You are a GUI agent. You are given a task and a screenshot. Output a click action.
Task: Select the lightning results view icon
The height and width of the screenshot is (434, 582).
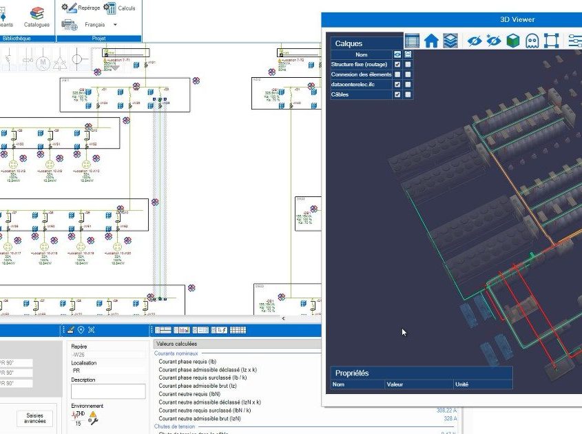click(x=219, y=330)
